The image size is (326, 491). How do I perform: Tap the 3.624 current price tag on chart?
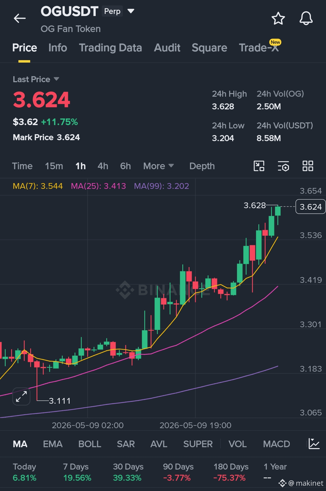click(311, 207)
